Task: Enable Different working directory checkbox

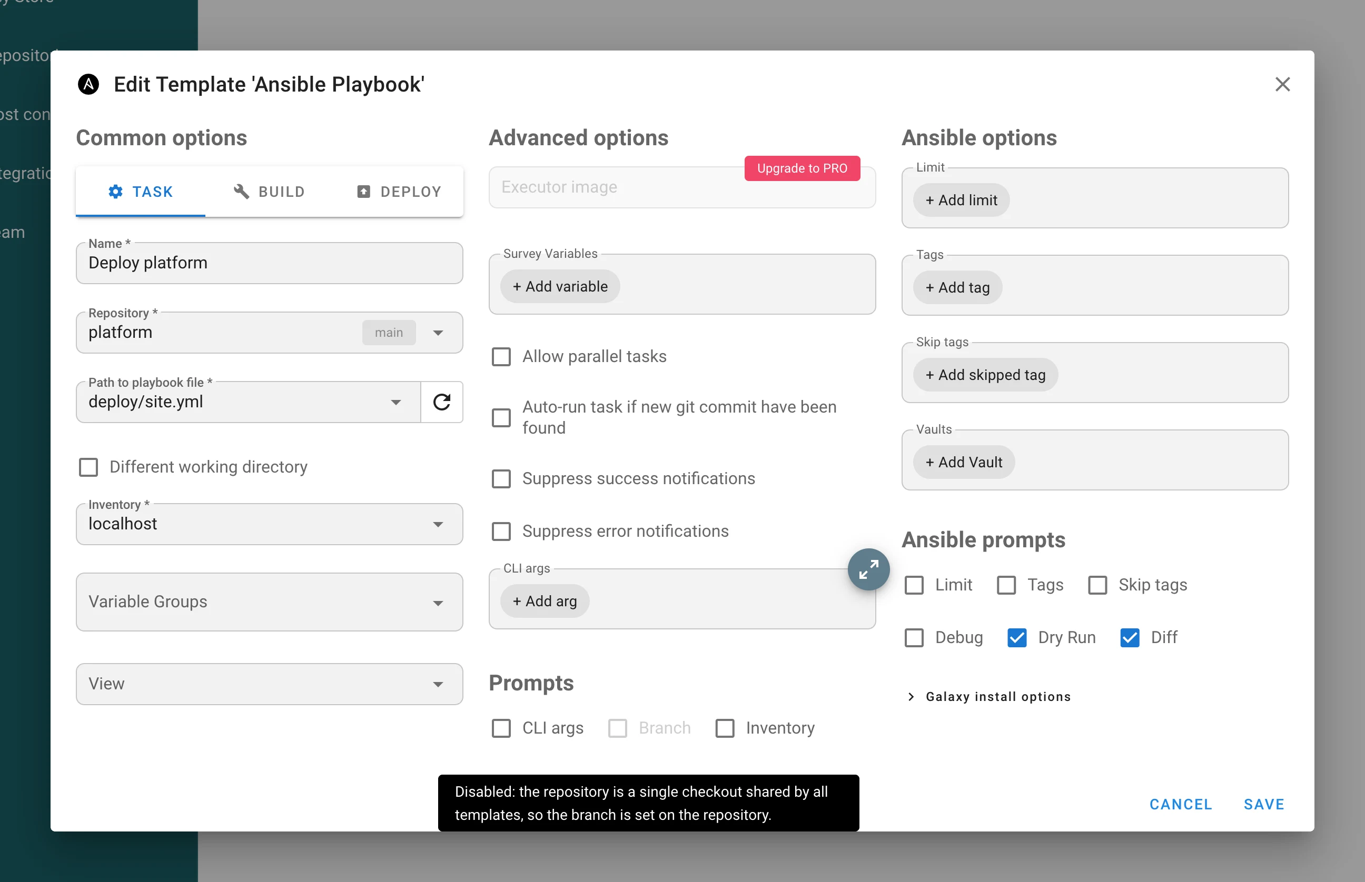Action: (88, 467)
